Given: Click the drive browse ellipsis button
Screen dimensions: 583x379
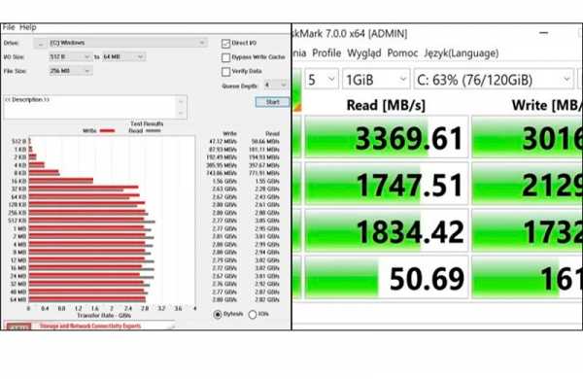Looking at the screenshot, I should click(40, 43).
